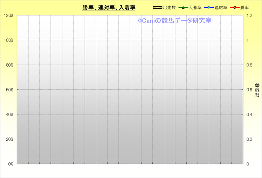The width and height of the screenshot is (262, 178).
Task: Click the 0% label on left axis
Action: coord(11,164)
